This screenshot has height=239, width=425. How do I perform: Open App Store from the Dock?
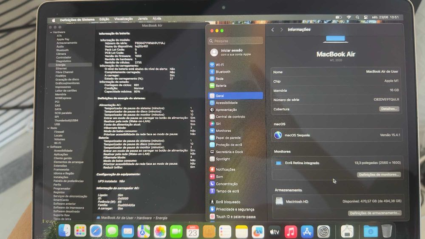[307, 232]
